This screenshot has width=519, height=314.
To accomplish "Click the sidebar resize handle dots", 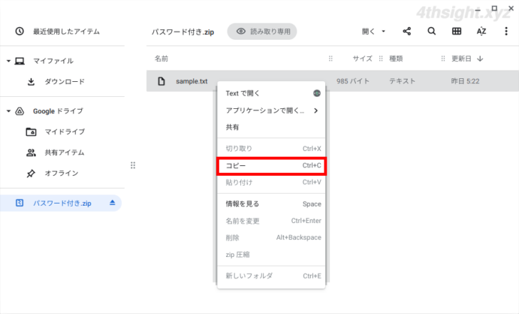I will [133, 165].
